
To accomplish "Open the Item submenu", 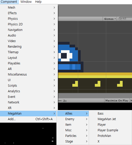I will 73,125.
